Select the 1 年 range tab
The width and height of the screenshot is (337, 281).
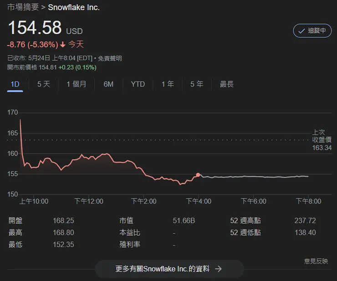(168, 84)
